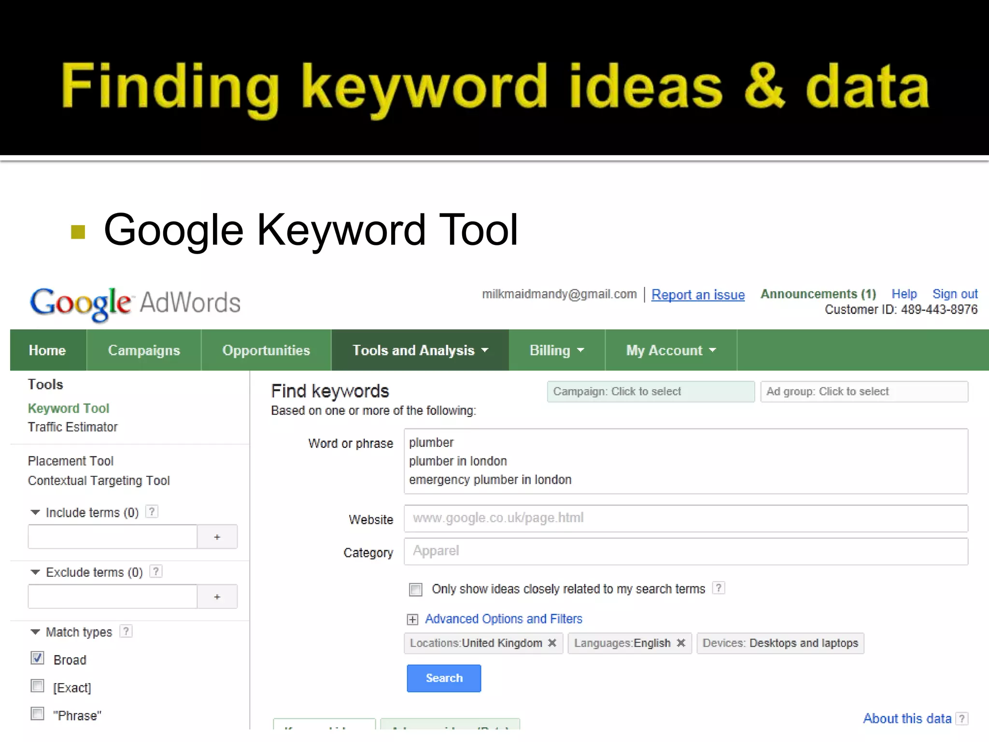Open help icon beside Match types
Image resolution: width=989 pixels, height=742 pixels.
126,631
